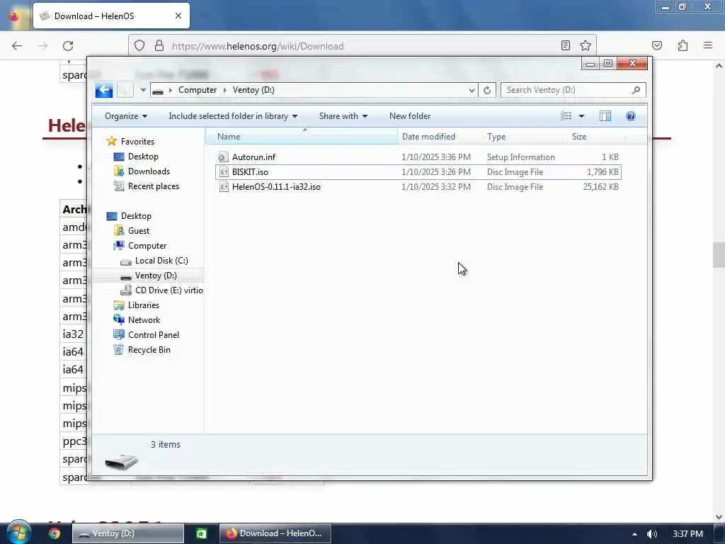Image resolution: width=725 pixels, height=544 pixels.
Task: Open the Guest user folder
Action: pyautogui.click(x=138, y=231)
